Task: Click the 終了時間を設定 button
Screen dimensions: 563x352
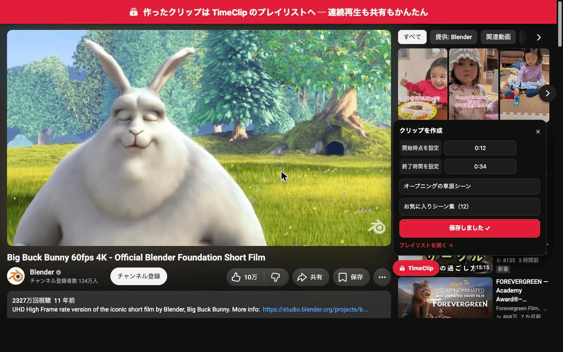Action: pos(421,166)
